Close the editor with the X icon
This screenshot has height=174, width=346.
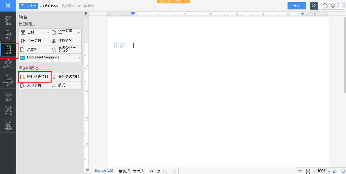coord(8,5)
